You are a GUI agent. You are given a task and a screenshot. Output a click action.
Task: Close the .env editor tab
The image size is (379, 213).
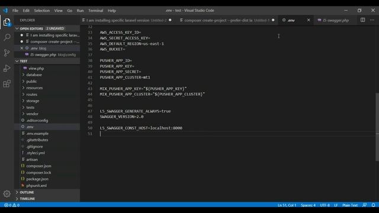tap(309, 20)
